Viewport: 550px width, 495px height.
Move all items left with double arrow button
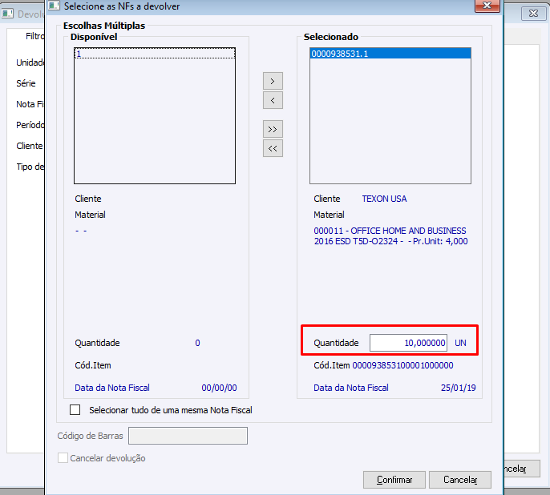click(x=273, y=148)
